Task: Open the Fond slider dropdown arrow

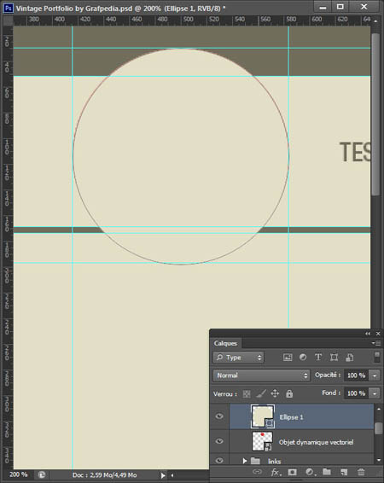Action: [x=375, y=393]
